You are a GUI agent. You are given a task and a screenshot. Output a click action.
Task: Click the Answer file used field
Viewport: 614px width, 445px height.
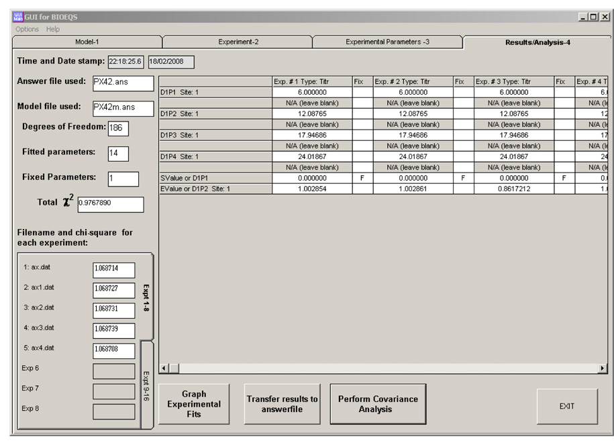pyautogui.click(x=123, y=83)
